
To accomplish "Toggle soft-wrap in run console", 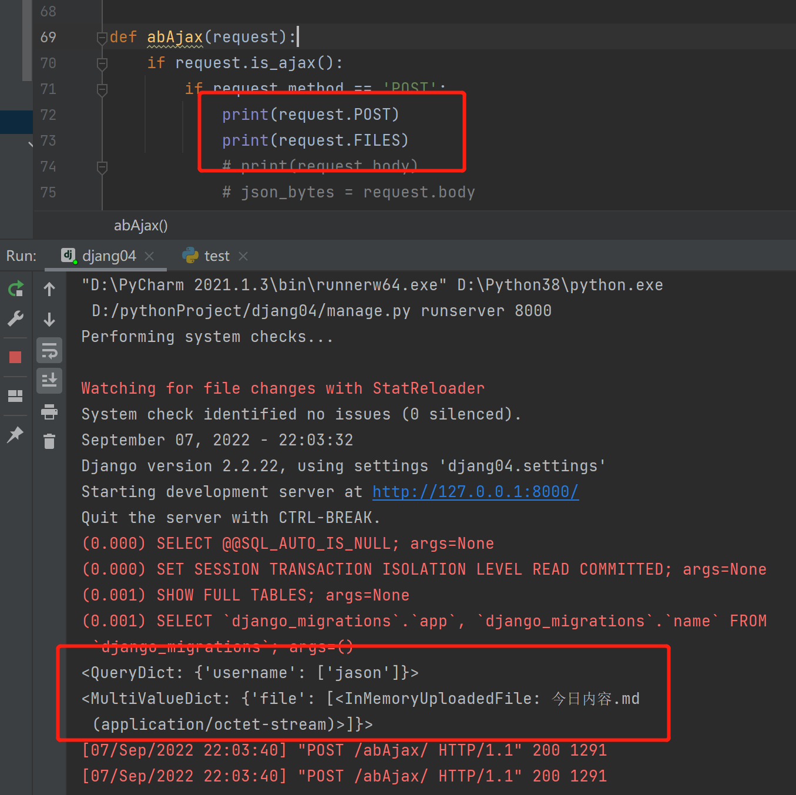I will pyautogui.click(x=49, y=351).
